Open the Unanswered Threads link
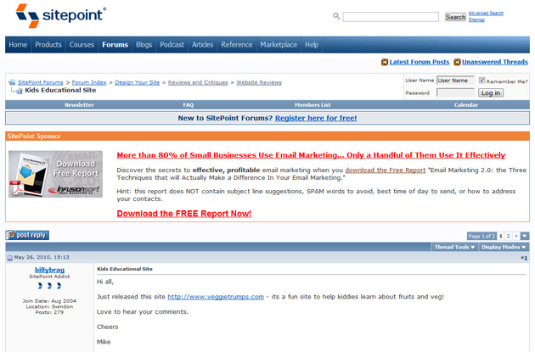The height and width of the screenshot is (352, 535). (495, 62)
